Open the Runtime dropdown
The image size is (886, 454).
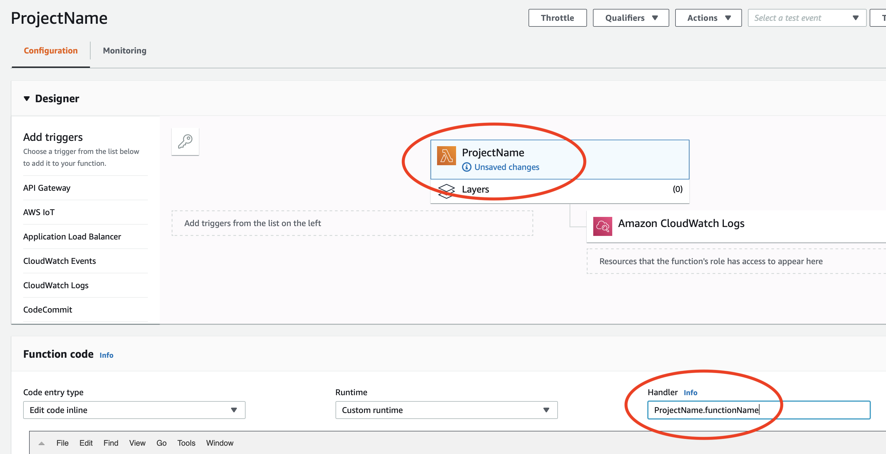[446, 410]
